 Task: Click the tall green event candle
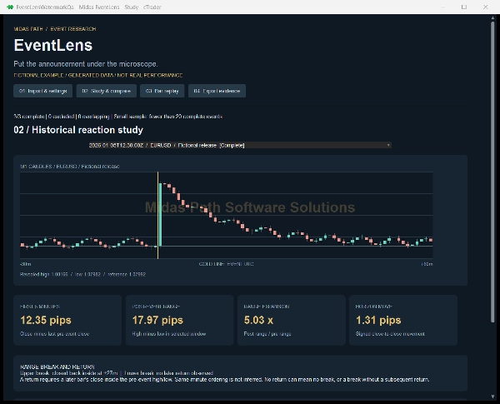click(160, 214)
